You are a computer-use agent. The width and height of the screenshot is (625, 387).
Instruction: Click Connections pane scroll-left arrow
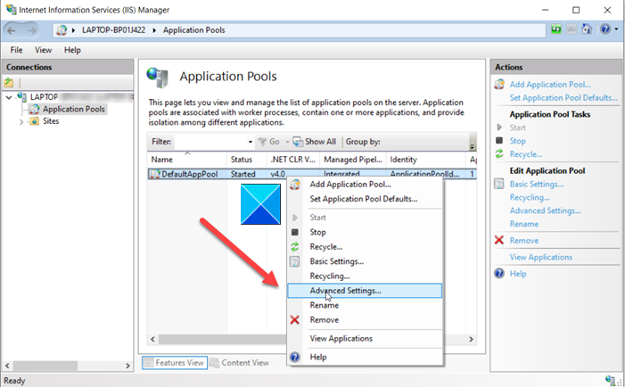point(7,366)
